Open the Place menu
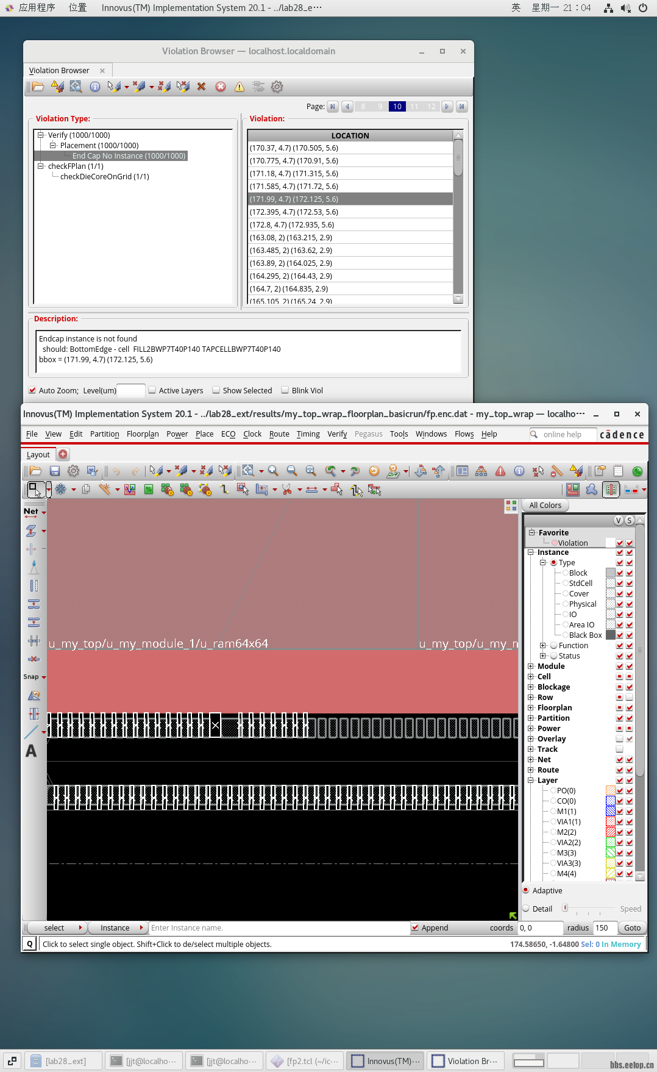 pyautogui.click(x=205, y=434)
